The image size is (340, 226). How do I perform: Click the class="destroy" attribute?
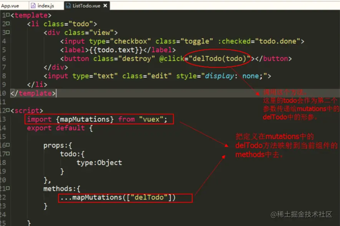pyautogui.click(x=124, y=58)
